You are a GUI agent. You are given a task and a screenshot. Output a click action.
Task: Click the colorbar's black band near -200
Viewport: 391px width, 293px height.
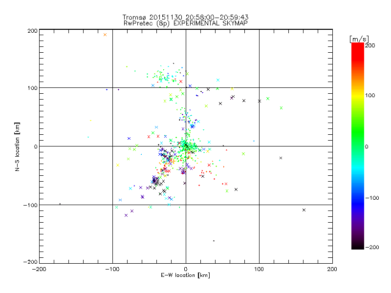pyautogui.click(x=358, y=246)
